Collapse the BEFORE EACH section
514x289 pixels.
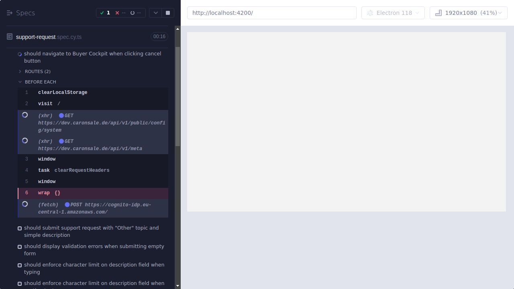[20, 81]
